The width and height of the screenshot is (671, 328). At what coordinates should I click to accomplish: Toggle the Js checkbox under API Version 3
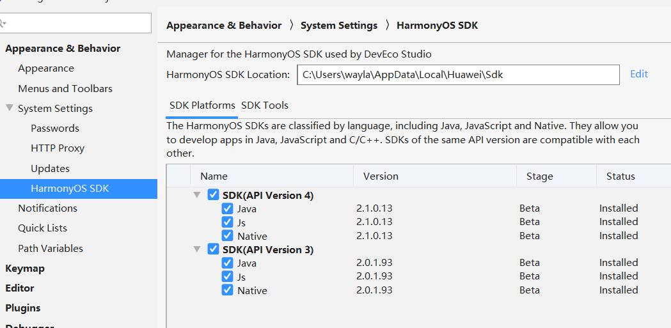click(227, 276)
